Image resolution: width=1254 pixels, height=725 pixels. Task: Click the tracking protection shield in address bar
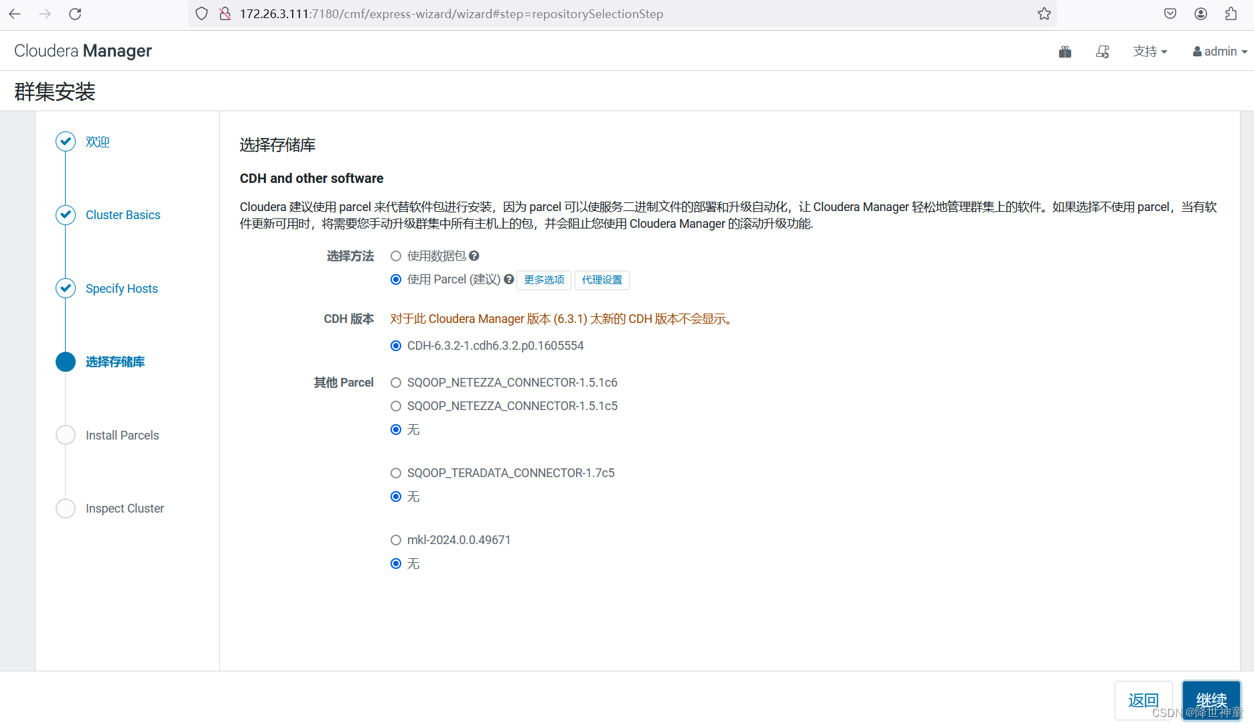point(201,13)
